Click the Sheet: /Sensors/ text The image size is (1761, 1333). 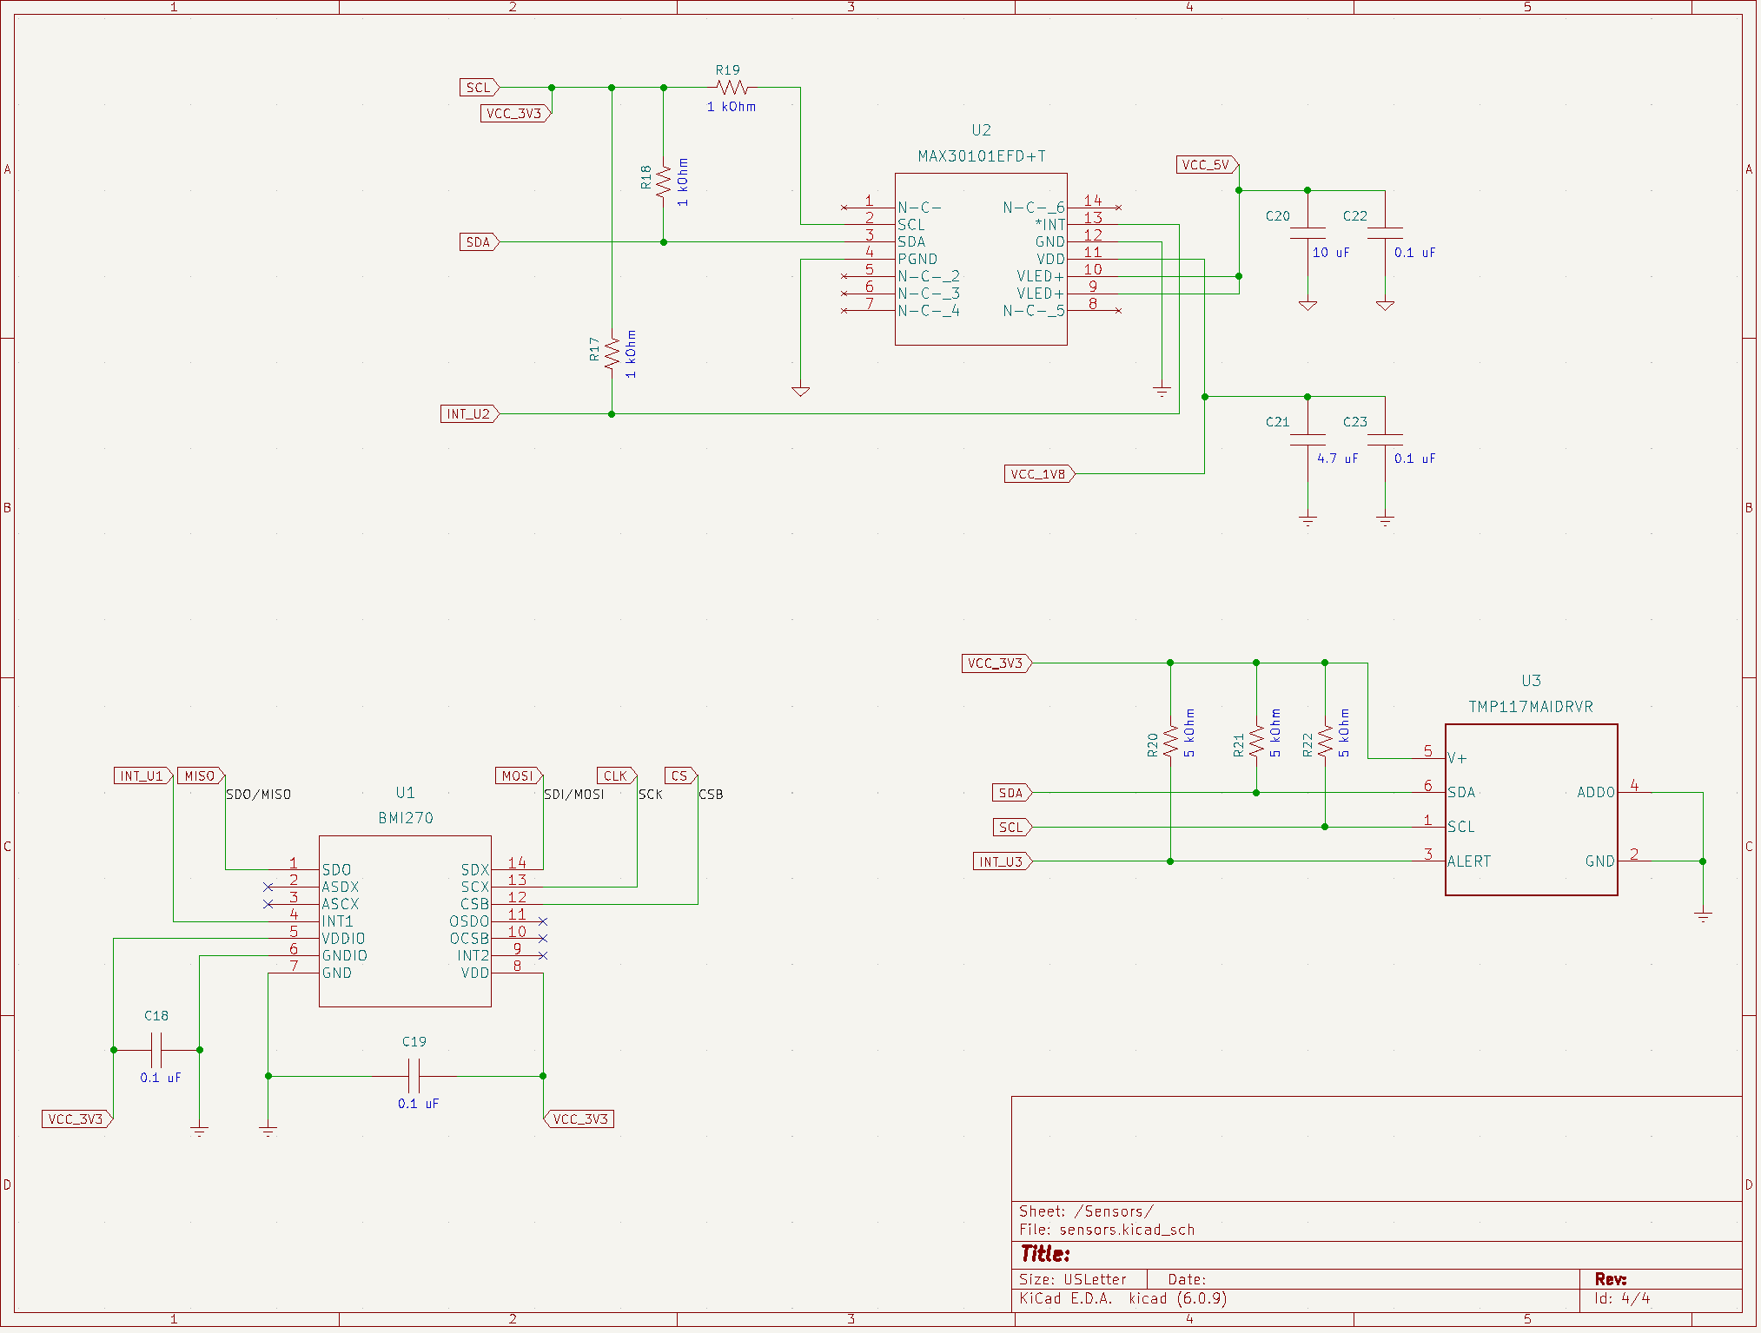(x=1085, y=1211)
